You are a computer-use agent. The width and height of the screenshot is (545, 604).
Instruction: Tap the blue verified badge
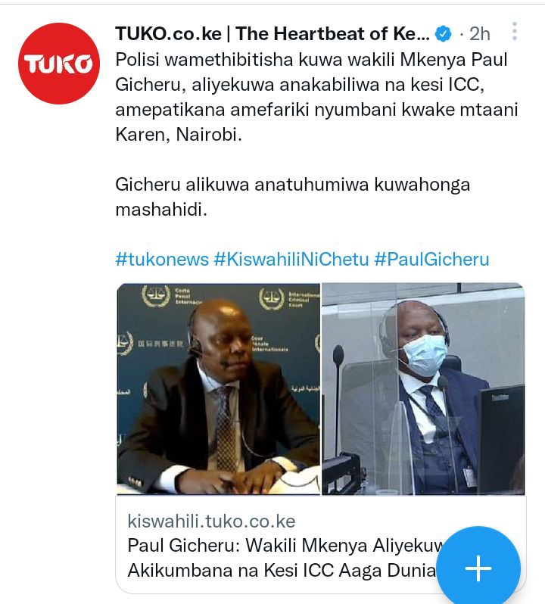(444, 34)
